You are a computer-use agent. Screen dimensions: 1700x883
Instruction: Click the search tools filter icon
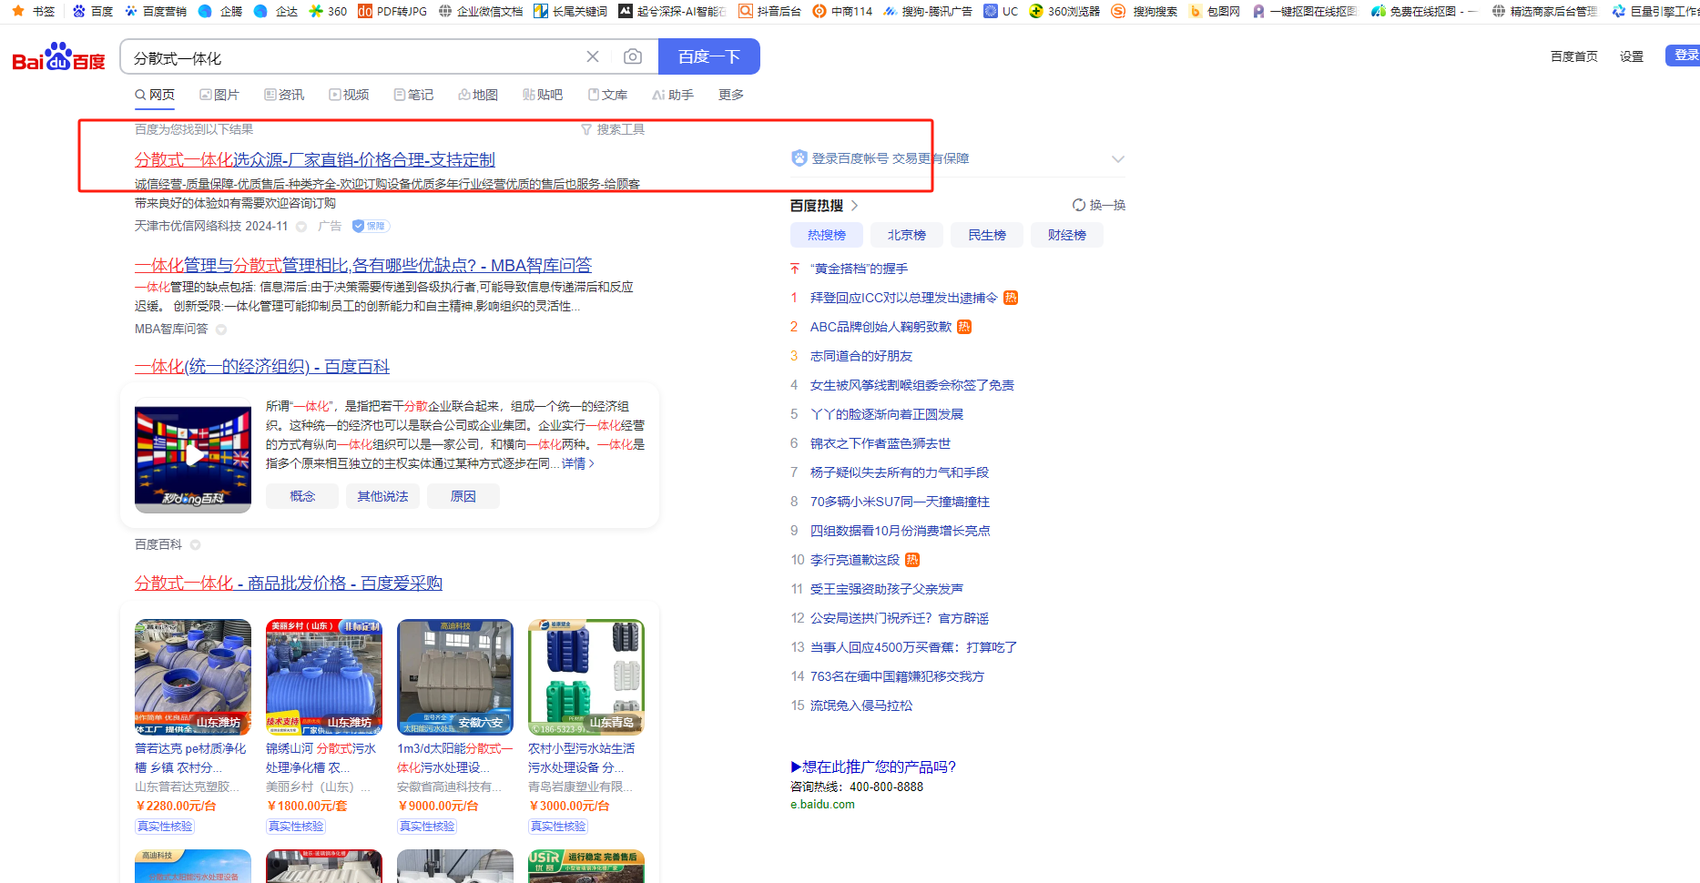click(x=586, y=130)
